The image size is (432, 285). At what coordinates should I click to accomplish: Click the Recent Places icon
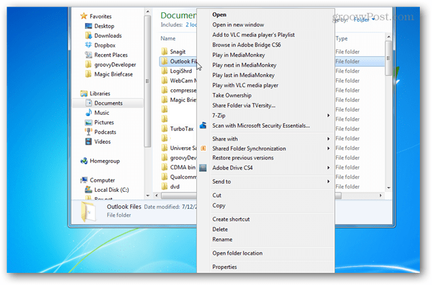coord(88,55)
